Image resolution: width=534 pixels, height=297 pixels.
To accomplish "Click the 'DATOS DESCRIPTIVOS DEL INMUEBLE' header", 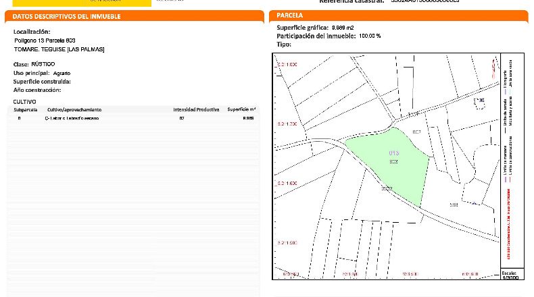I will (x=66, y=16).
